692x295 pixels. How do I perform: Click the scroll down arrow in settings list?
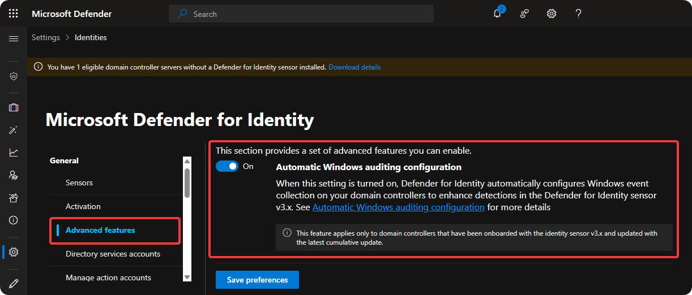[187, 276]
